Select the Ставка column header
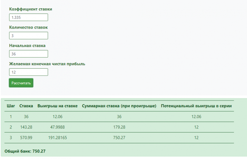Viewport: 247px width, 159px height. click(x=26, y=106)
